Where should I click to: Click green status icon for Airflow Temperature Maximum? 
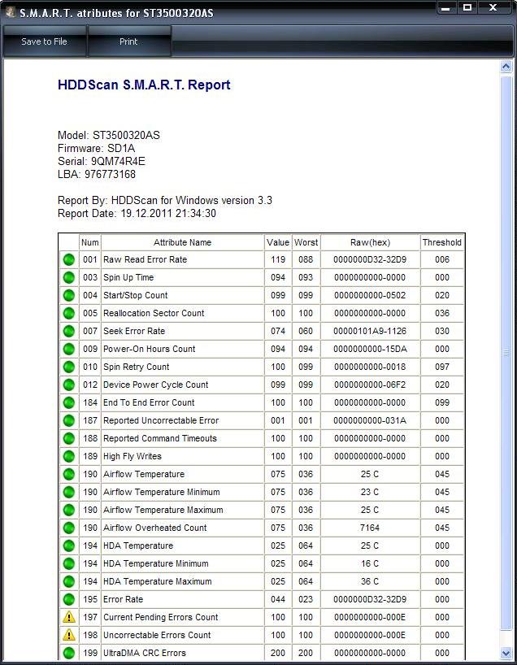69,510
